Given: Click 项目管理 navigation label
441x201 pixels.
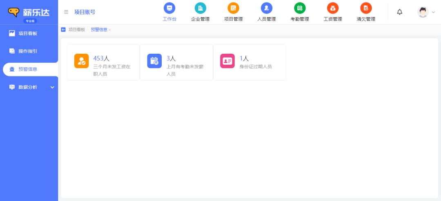Looking at the screenshot, I should coord(233,19).
